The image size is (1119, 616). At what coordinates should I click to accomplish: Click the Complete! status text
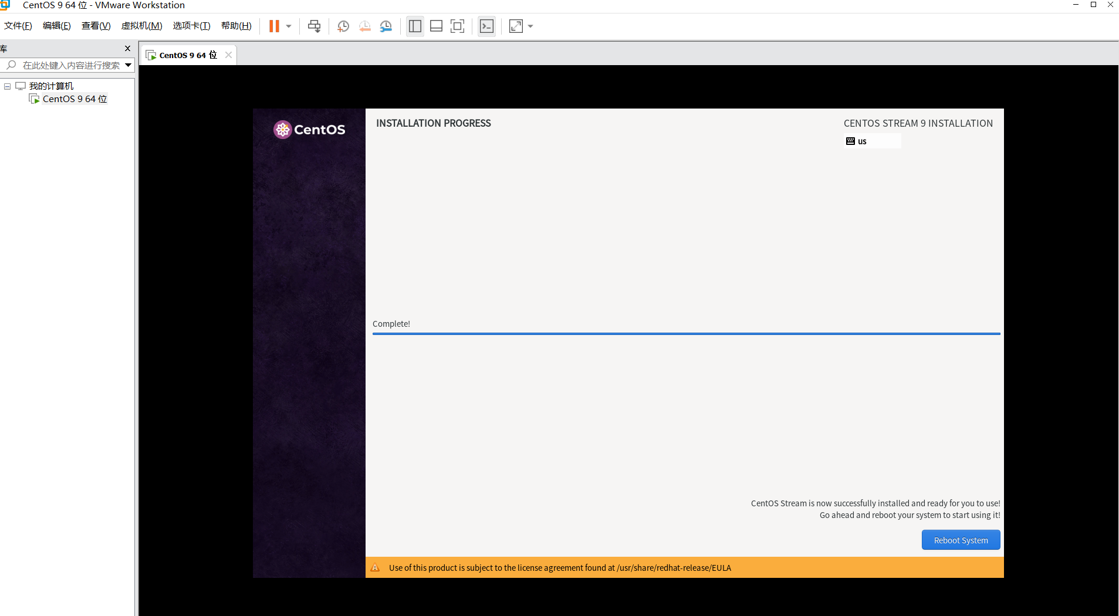coord(391,324)
